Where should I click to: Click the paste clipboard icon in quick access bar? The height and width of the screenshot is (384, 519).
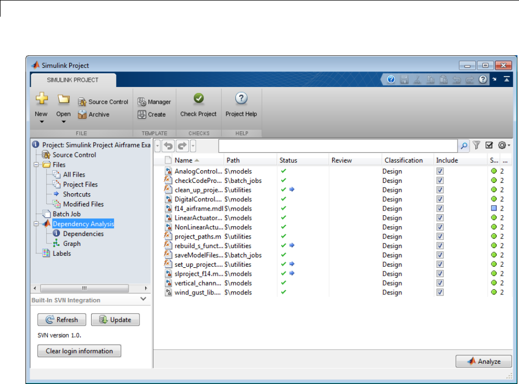444,80
